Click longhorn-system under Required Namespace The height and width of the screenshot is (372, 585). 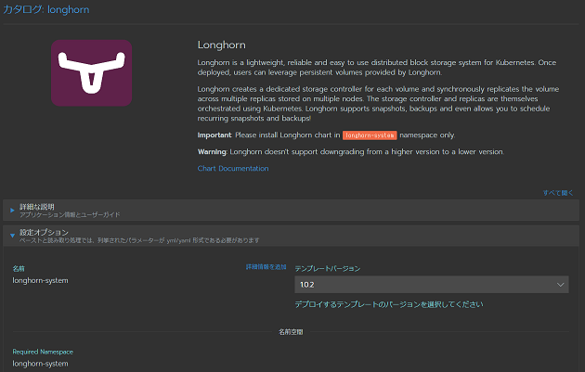click(x=40, y=364)
